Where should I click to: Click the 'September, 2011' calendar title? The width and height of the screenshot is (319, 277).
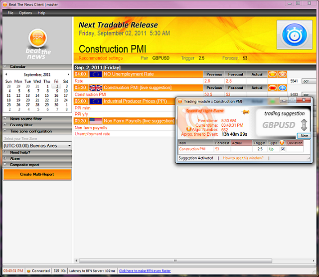click(x=37, y=74)
